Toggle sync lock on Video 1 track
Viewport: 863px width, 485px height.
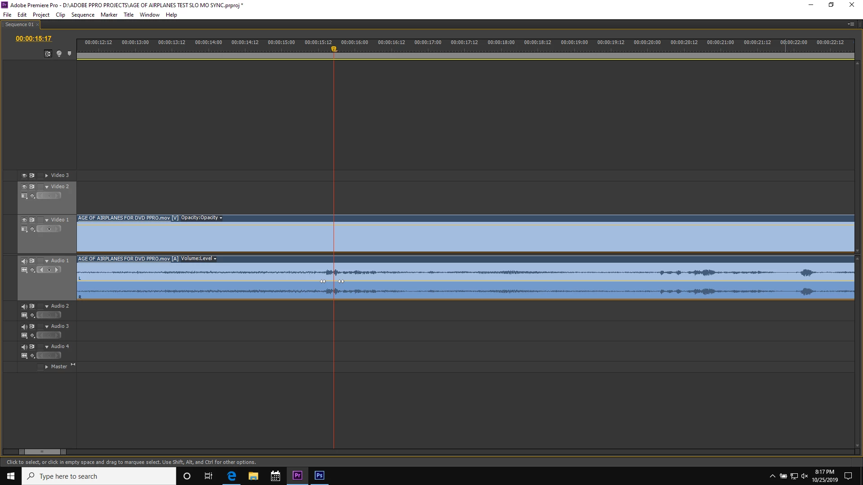pyautogui.click(x=32, y=220)
